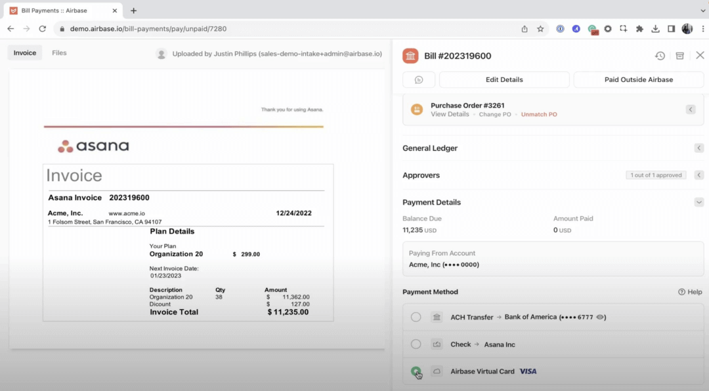709x391 pixels.
Task: Click the invoice number 202319600
Action: click(129, 197)
